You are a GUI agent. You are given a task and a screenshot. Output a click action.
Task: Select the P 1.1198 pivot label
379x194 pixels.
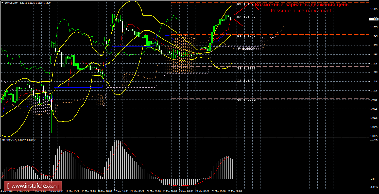(246, 48)
